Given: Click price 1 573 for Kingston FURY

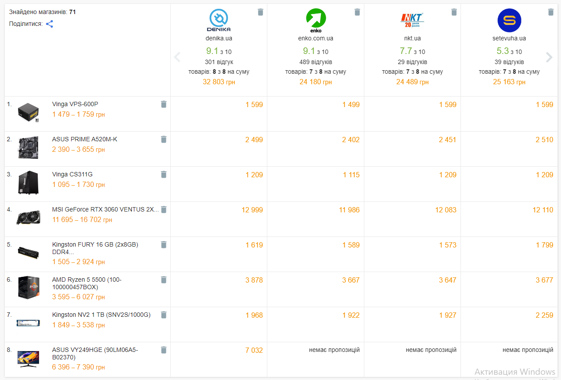Looking at the screenshot, I should (x=448, y=245).
